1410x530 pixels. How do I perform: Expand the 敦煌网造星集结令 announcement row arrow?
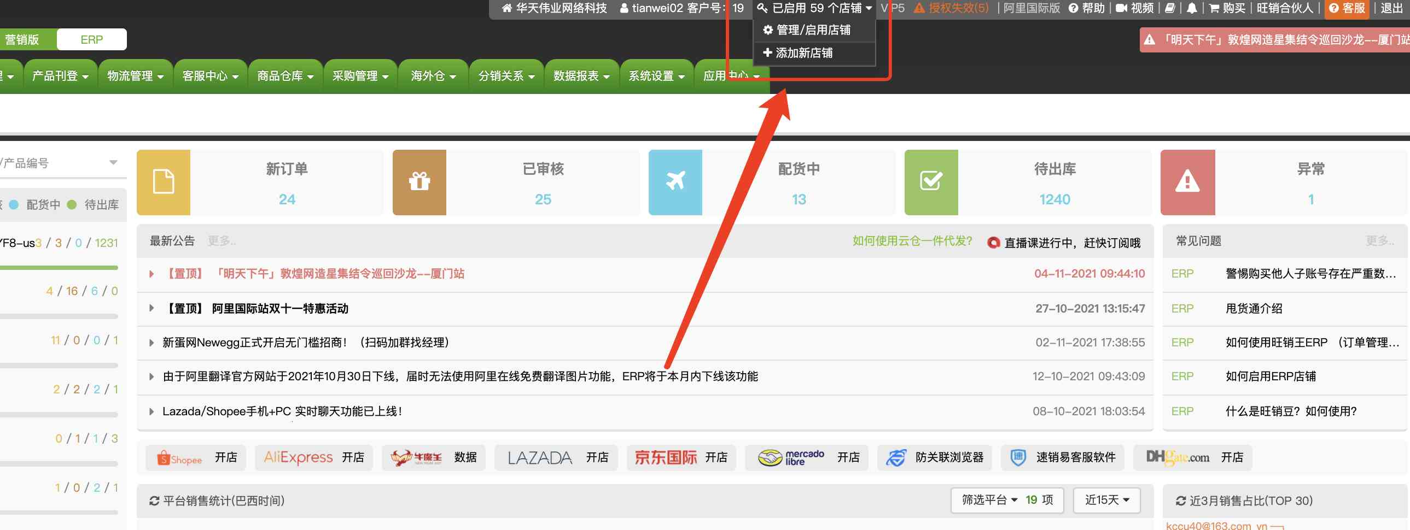152,274
